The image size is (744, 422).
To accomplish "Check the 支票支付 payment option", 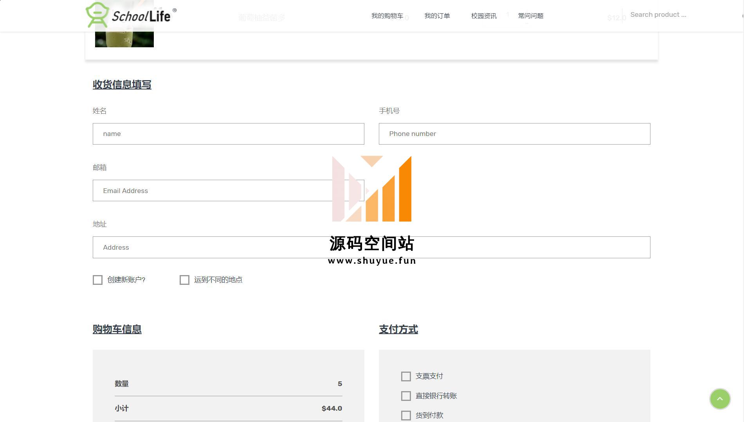I will click(x=406, y=376).
